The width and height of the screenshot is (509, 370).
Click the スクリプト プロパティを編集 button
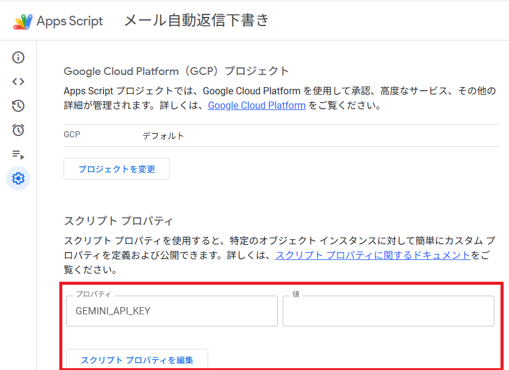136,360
